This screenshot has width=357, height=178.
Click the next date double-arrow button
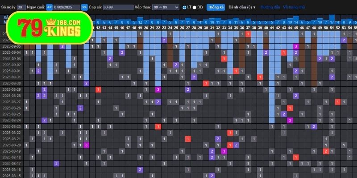point(84,8)
